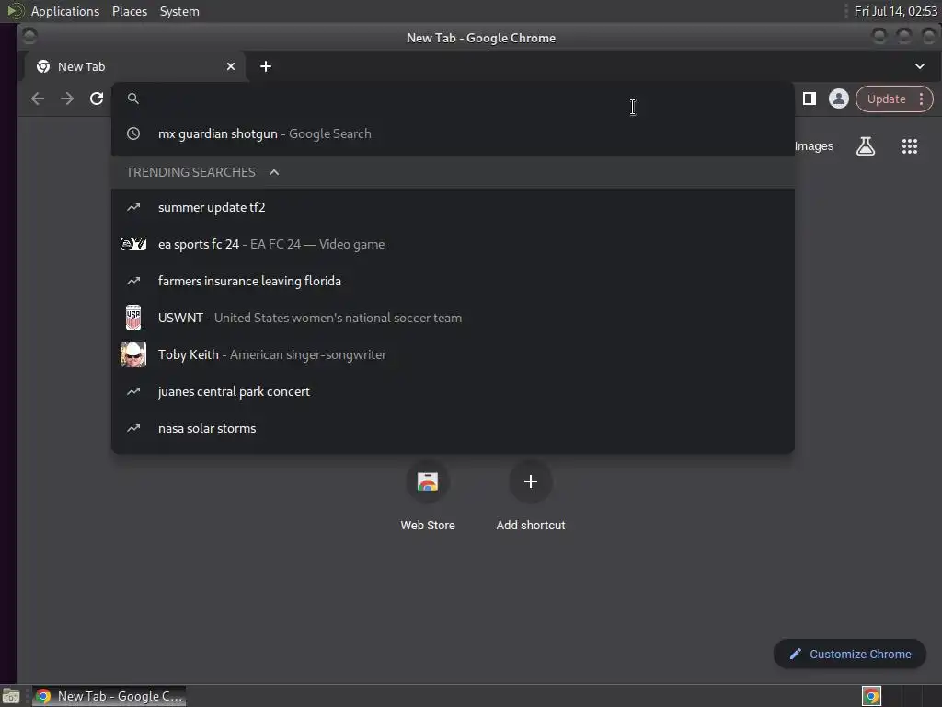Image resolution: width=942 pixels, height=707 pixels.
Task: Select the New Tab browser tab
Action: click(x=134, y=66)
